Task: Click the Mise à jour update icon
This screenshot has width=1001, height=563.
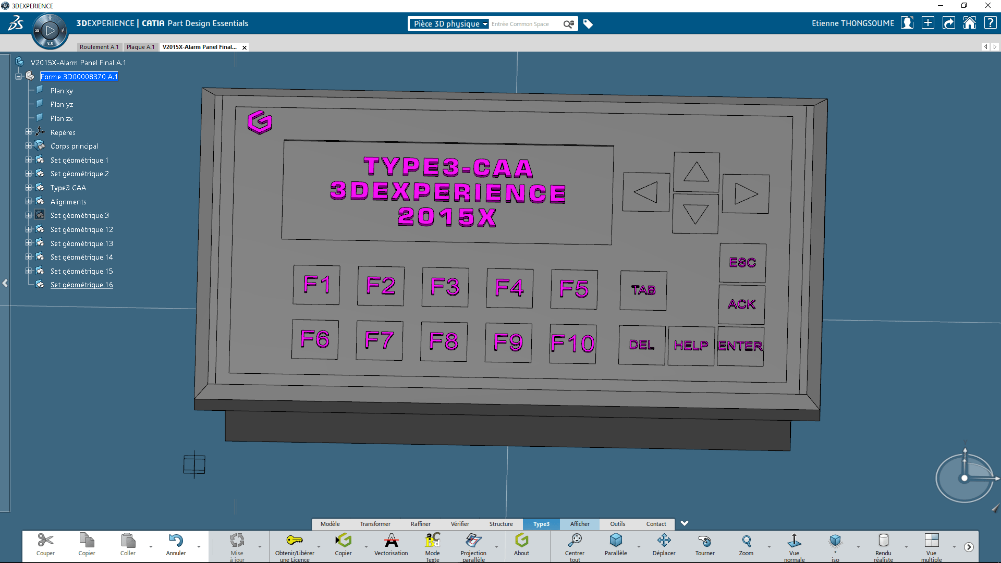Action: click(237, 540)
